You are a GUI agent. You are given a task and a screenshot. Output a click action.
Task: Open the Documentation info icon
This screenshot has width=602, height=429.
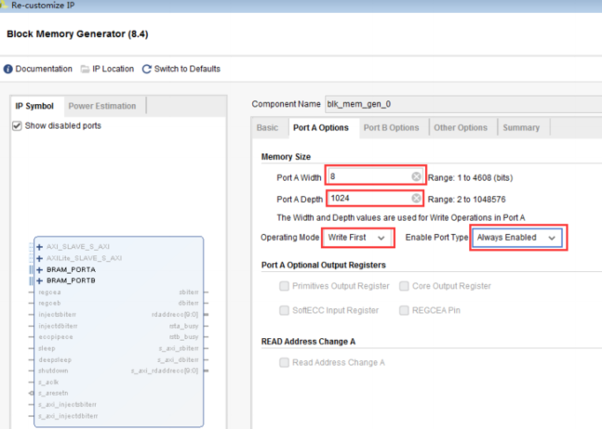[8, 69]
